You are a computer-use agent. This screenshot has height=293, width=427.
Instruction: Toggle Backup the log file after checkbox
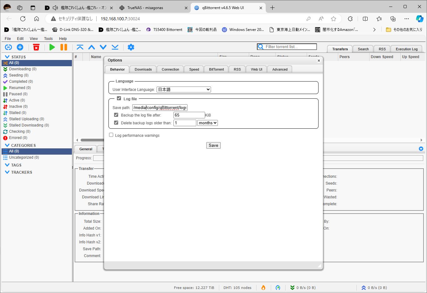pyautogui.click(x=116, y=115)
